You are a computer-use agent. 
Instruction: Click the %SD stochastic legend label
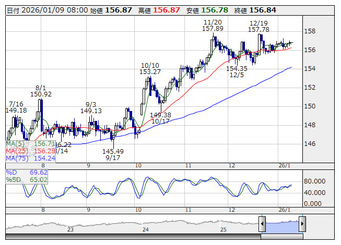click(14, 179)
